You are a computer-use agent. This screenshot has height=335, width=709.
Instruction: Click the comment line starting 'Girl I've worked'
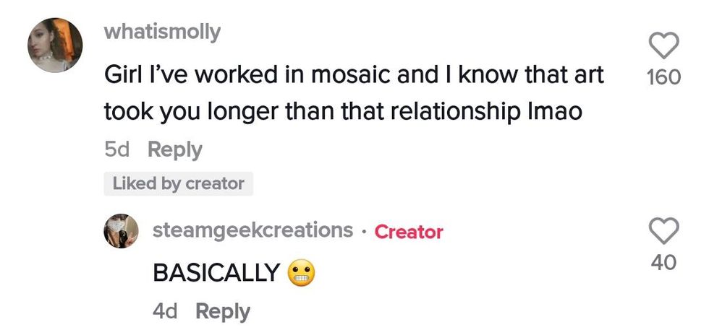(354, 74)
